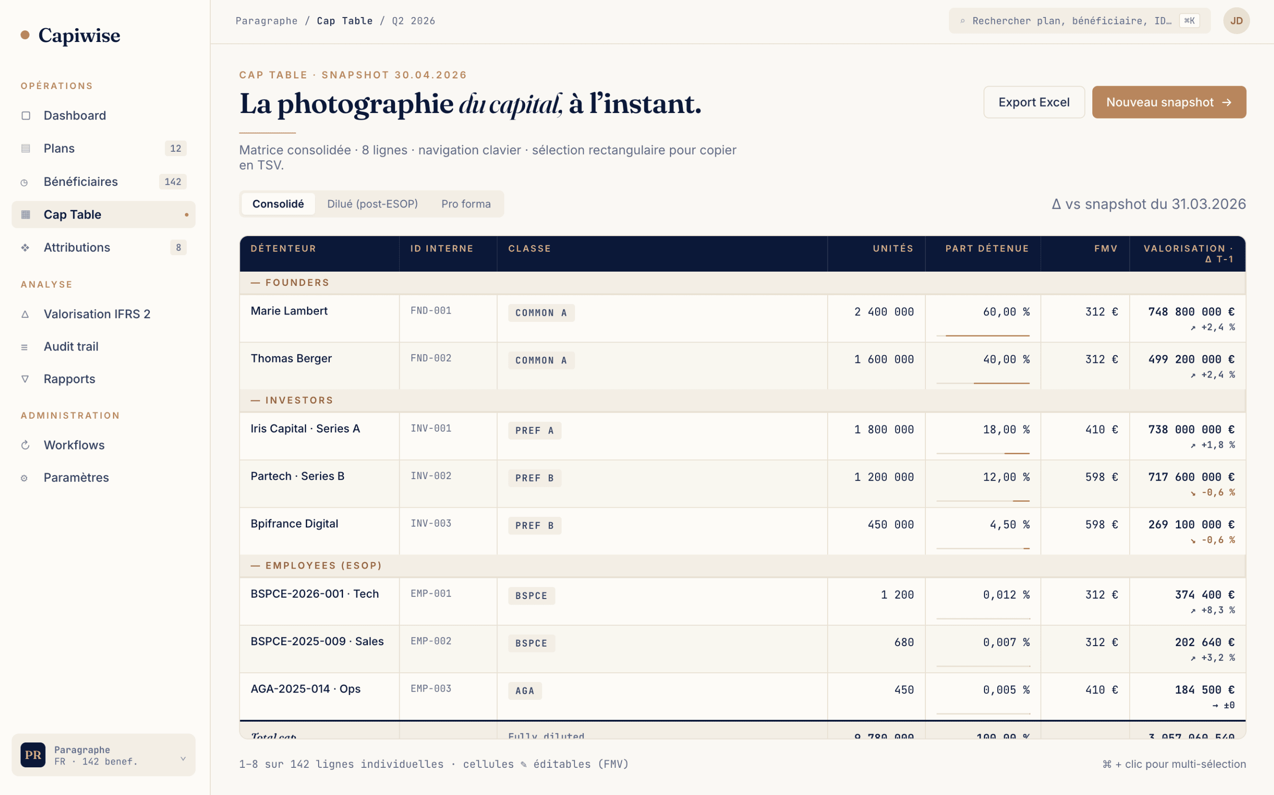The width and height of the screenshot is (1274, 795).
Task: Click the Dashboard square icon in sidebar
Action: pyautogui.click(x=25, y=116)
